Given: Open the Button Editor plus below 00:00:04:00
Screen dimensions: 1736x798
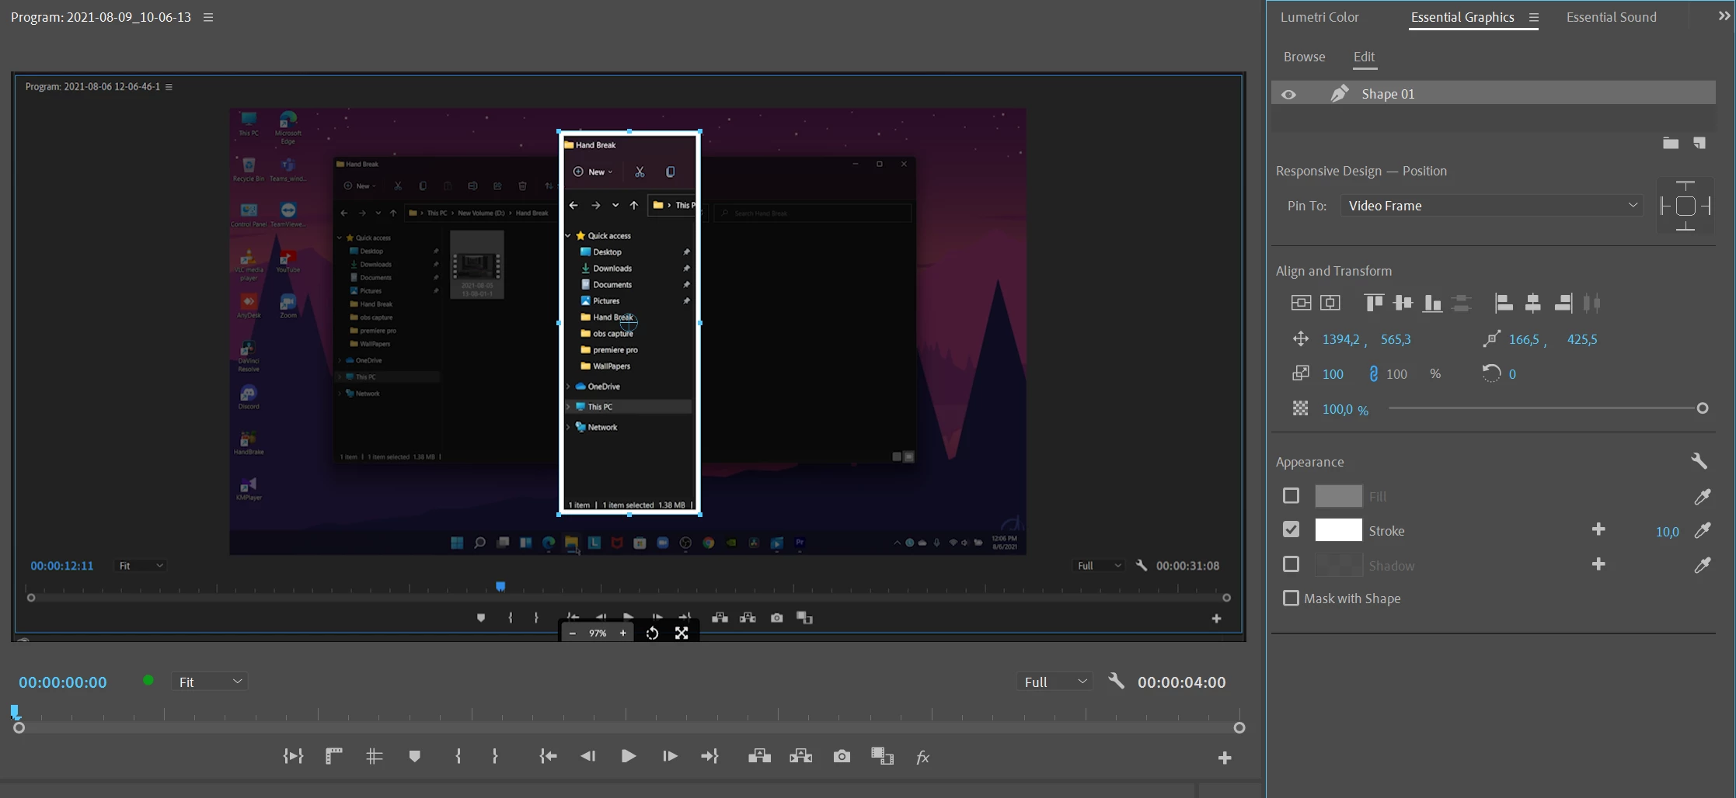Looking at the screenshot, I should point(1225,758).
